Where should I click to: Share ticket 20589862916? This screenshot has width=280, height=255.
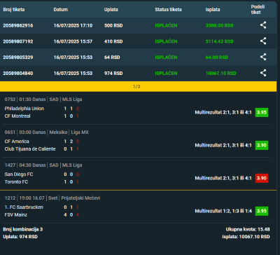pos(263,25)
